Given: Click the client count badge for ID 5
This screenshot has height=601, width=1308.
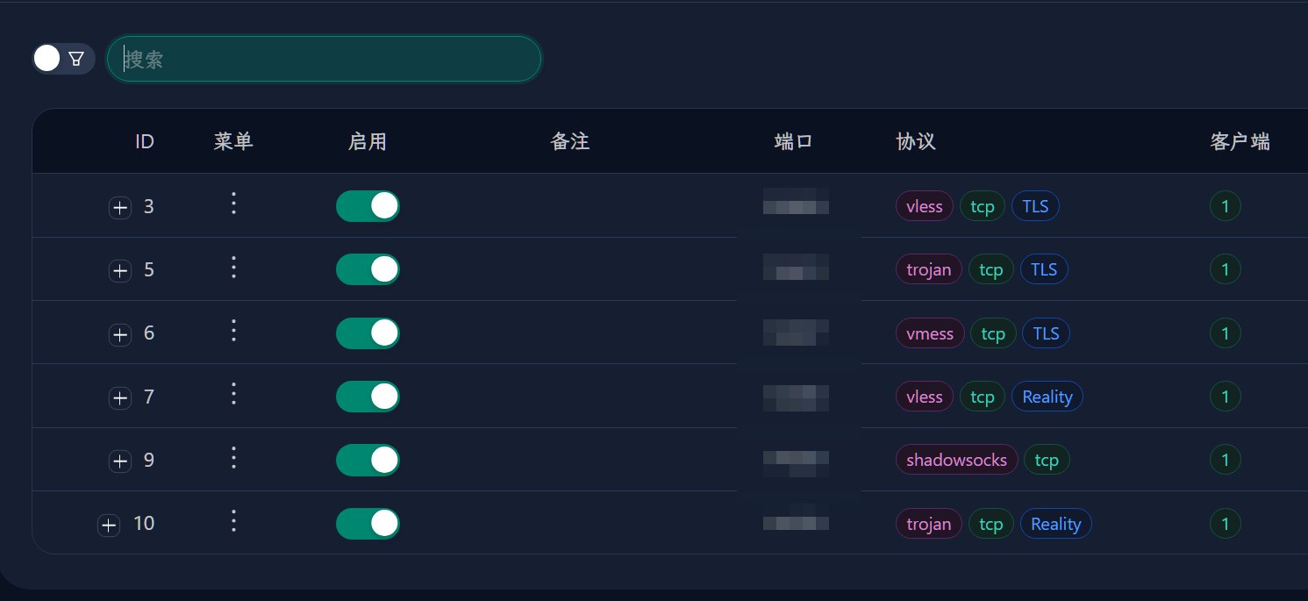Looking at the screenshot, I should pos(1225,269).
